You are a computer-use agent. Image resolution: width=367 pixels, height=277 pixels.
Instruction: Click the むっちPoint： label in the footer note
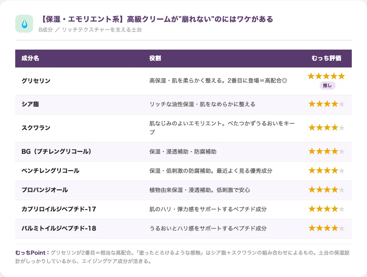[32, 253]
